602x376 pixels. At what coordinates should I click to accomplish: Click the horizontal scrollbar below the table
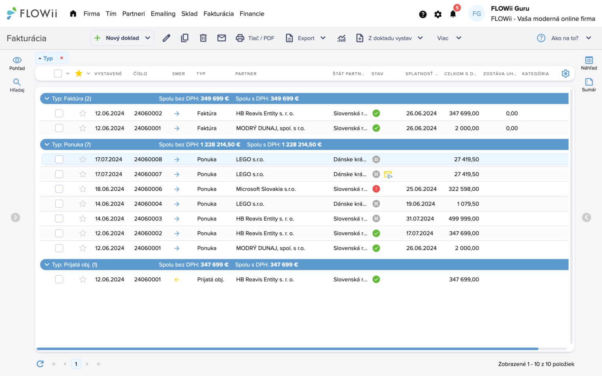(287, 349)
